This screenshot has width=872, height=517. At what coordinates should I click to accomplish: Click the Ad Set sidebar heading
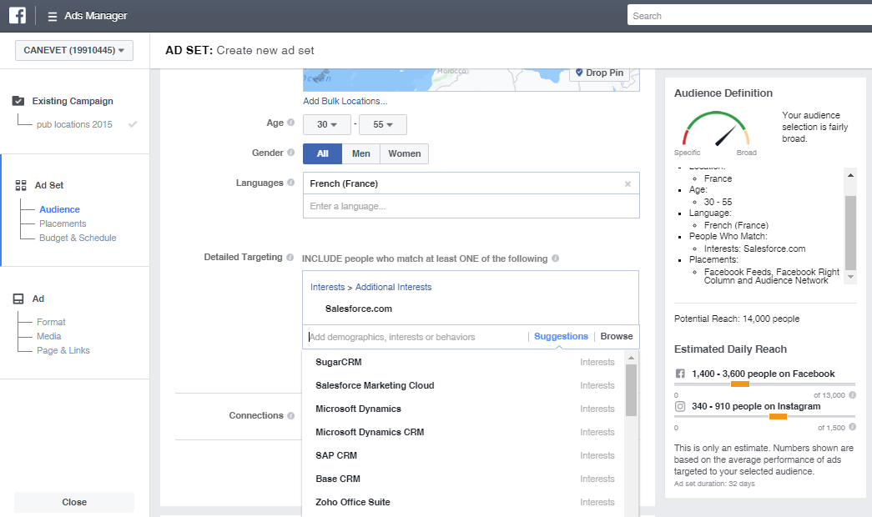tap(49, 185)
